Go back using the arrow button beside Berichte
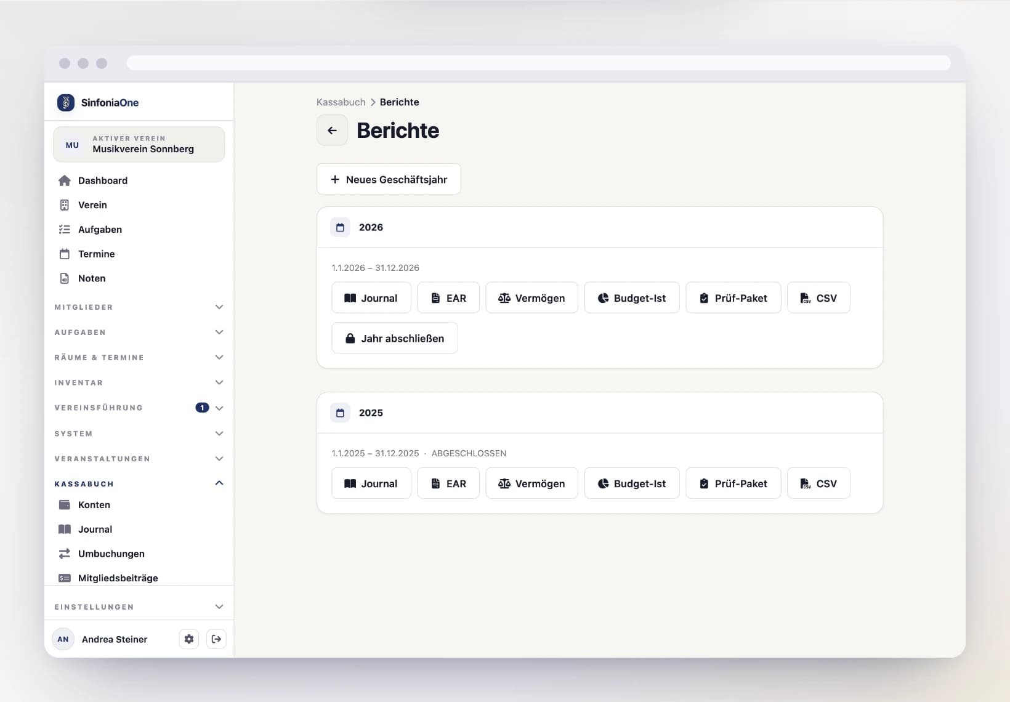Image resolution: width=1010 pixels, height=702 pixels. 332,131
